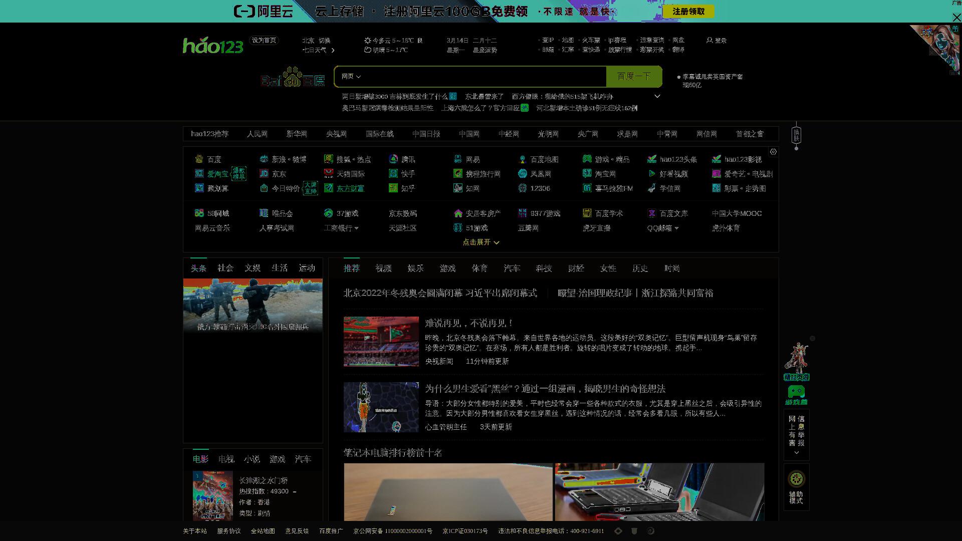Viewport: 962px width, 541px height.
Task: Expand the hot search news chevron
Action: click(x=657, y=96)
